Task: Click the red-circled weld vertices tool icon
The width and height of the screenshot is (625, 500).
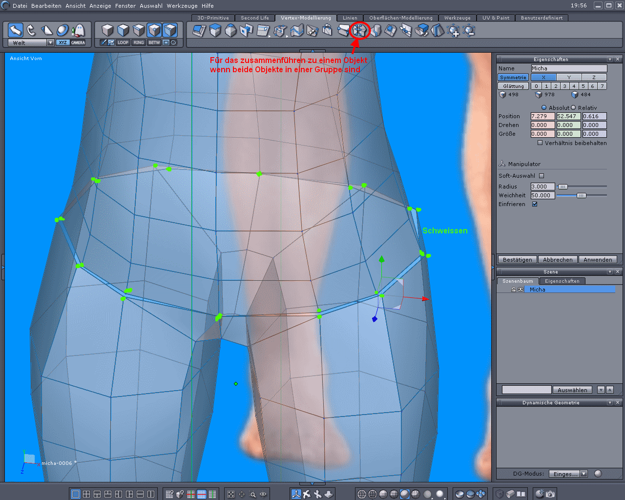Action: pyautogui.click(x=360, y=31)
